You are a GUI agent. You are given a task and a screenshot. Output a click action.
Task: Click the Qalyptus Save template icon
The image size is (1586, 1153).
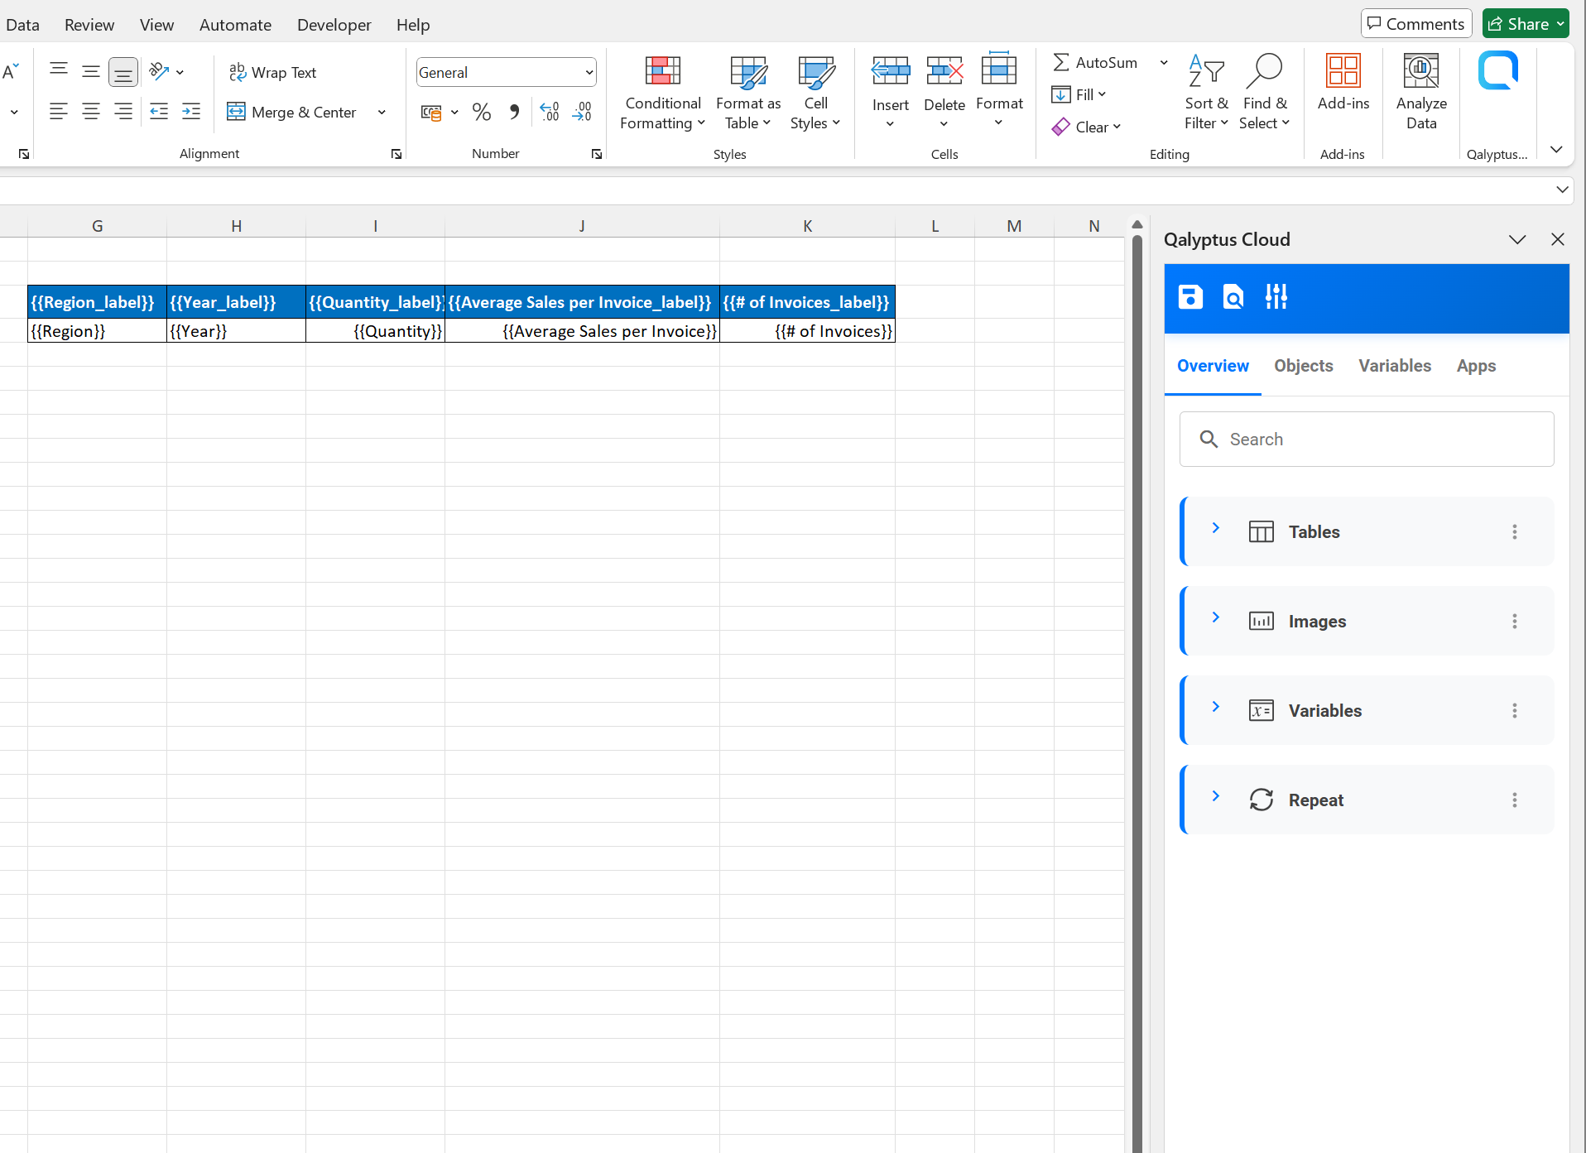pyautogui.click(x=1189, y=296)
